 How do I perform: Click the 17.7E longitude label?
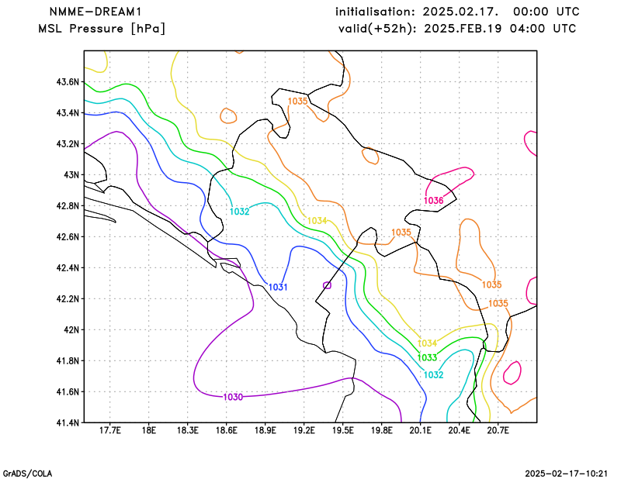[x=109, y=430]
